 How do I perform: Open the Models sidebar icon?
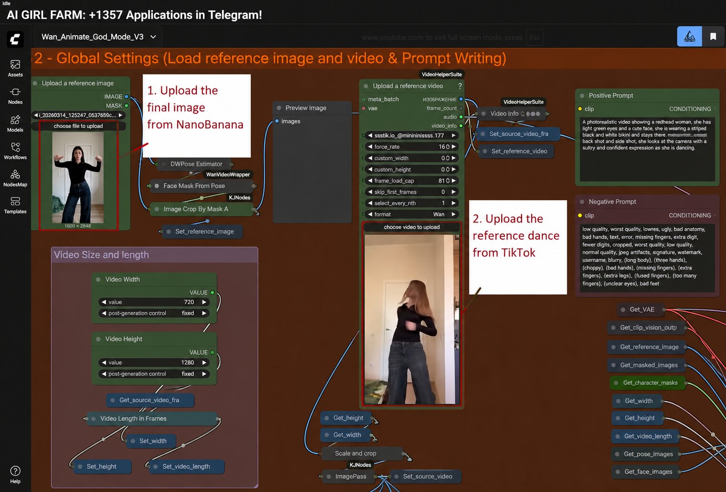click(15, 123)
